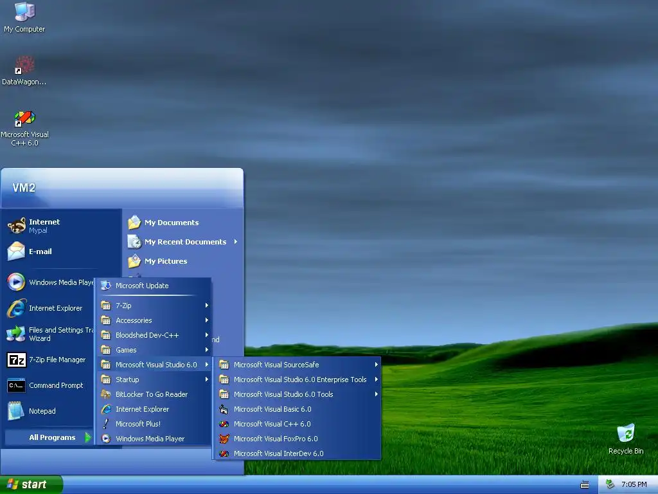Select the Accessories program group
This screenshot has width=658, height=494.
[x=154, y=320]
